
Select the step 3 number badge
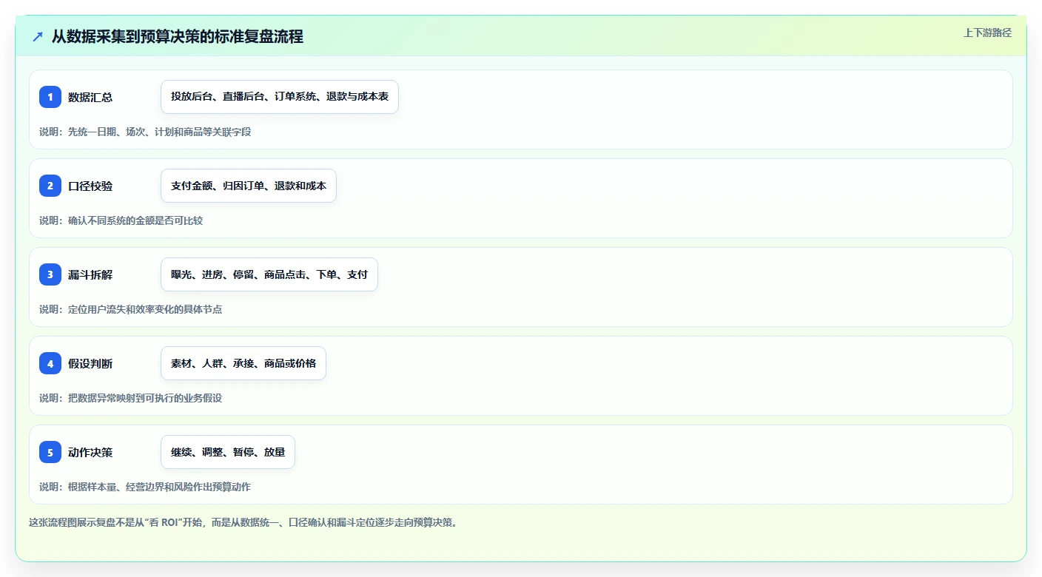[x=50, y=274]
